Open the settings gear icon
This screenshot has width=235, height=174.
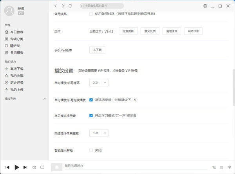[x=205, y=6]
